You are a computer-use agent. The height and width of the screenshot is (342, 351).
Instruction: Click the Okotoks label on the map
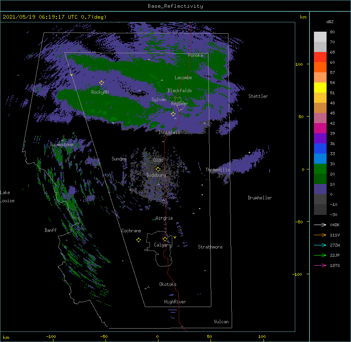[x=168, y=284]
